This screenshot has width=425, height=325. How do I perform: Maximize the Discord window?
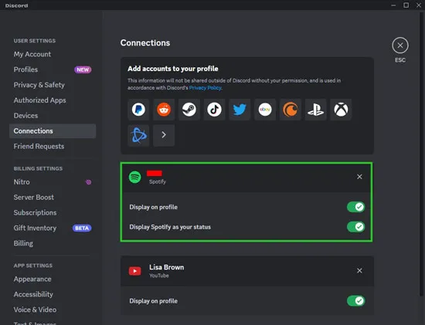point(406,5)
